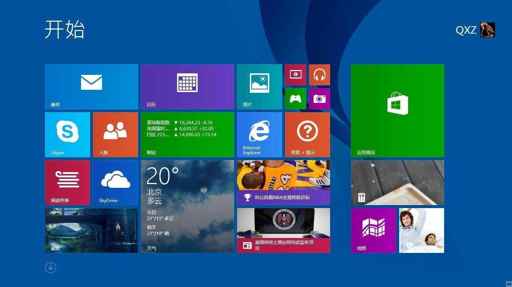The height and width of the screenshot is (287, 512).
Task: Open the Music headphones tile
Action: point(319,74)
